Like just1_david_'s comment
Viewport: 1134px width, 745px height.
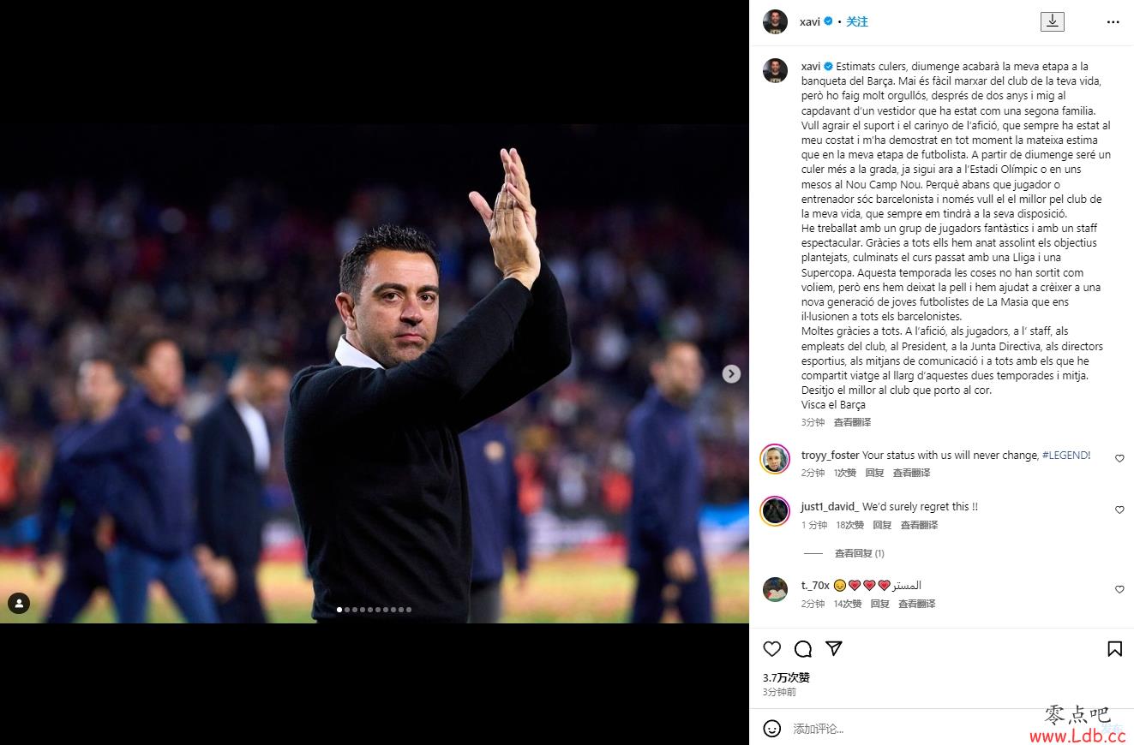pyautogui.click(x=1119, y=510)
